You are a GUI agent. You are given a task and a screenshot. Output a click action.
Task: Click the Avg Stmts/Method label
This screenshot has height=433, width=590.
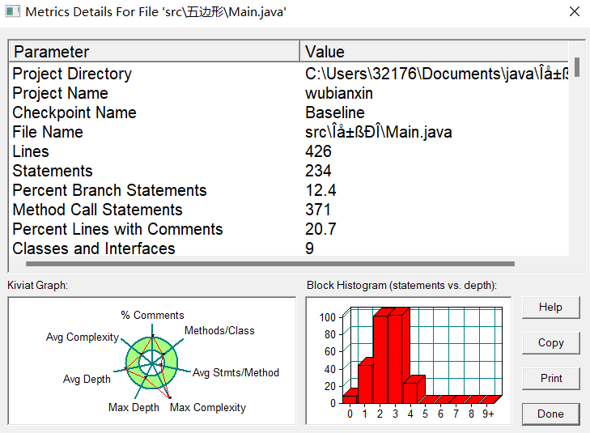[236, 373]
